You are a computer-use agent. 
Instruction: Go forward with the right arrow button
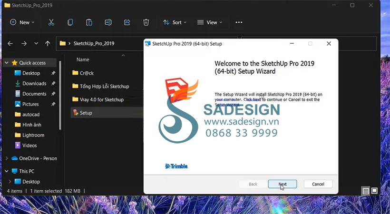pos(24,44)
